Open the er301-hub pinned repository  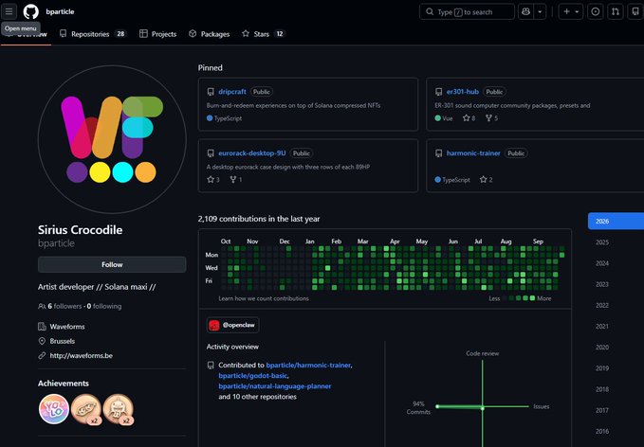point(463,92)
